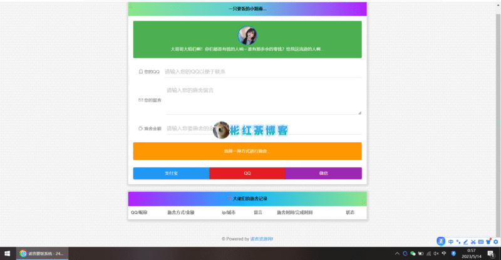501x260 pixels.
Task: Click the 状态 column header
Action: 350,212
